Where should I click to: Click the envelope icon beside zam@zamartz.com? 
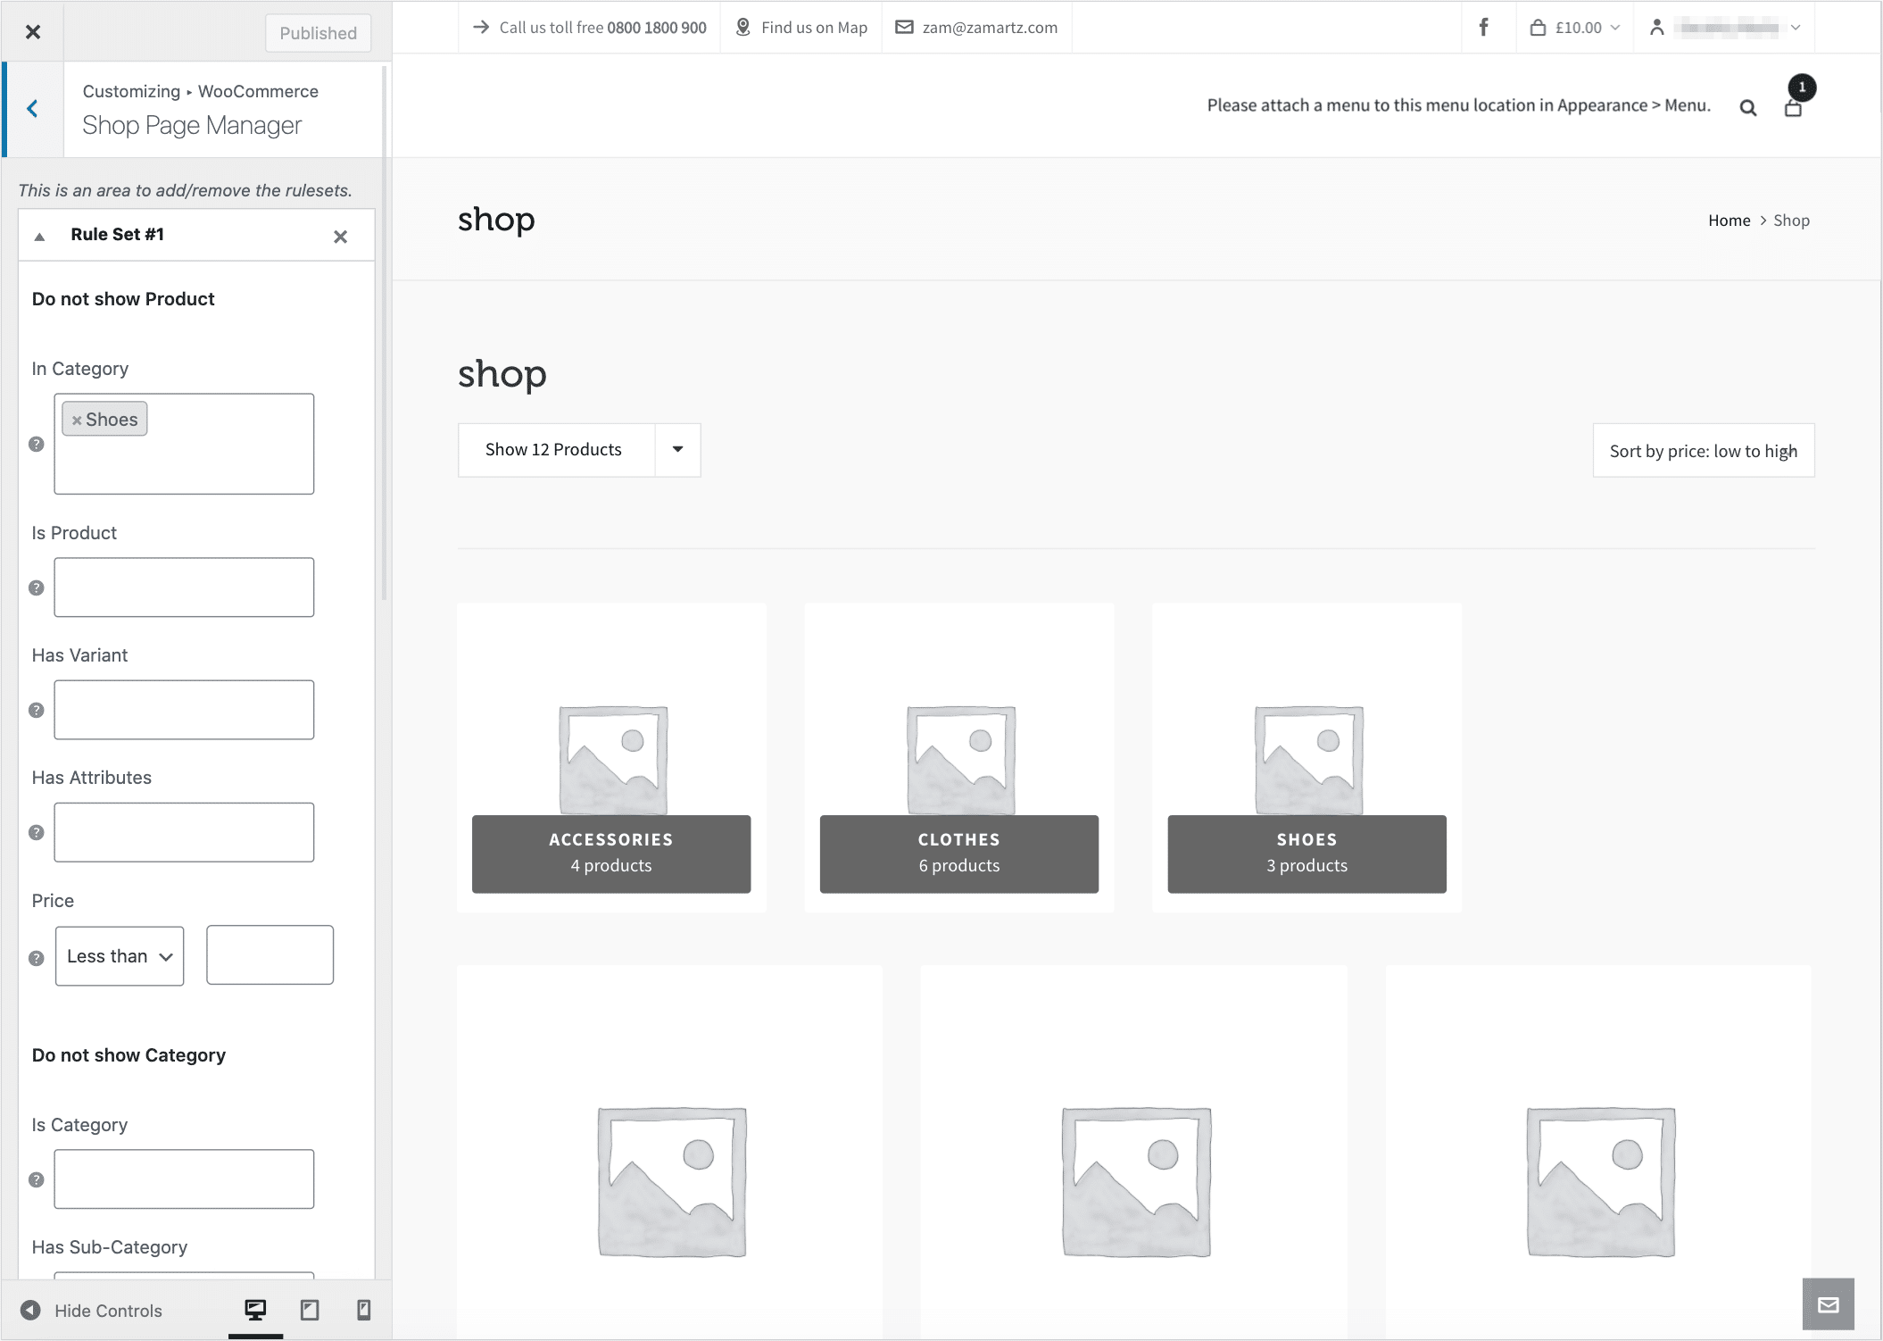(903, 27)
